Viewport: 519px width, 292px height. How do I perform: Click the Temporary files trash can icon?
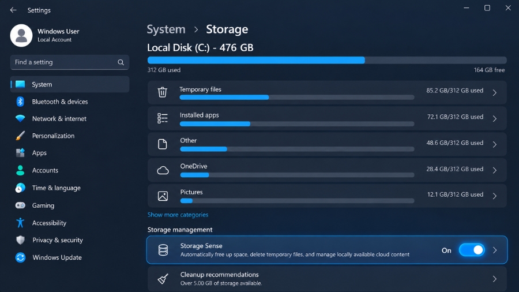162,92
